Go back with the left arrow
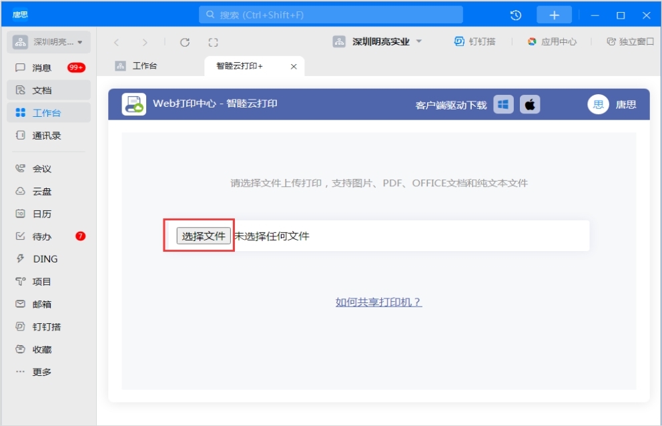This screenshot has height=426, width=662. [x=117, y=42]
